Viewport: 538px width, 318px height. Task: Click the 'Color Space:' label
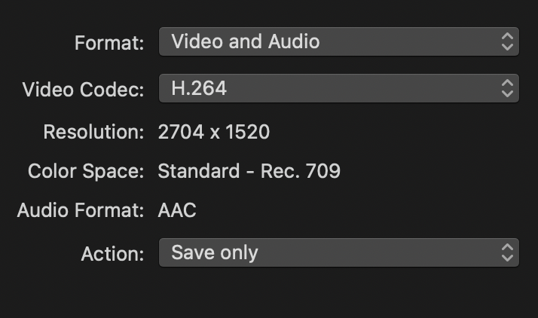click(86, 172)
